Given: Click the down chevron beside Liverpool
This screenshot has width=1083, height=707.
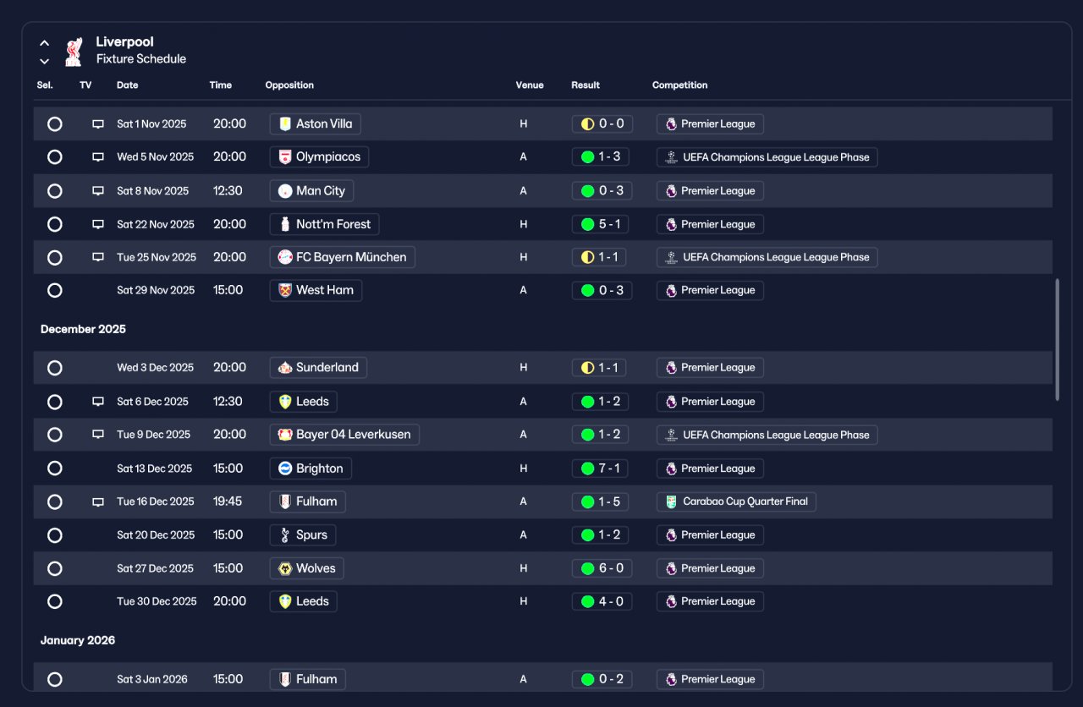Looking at the screenshot, I should 45,61.
